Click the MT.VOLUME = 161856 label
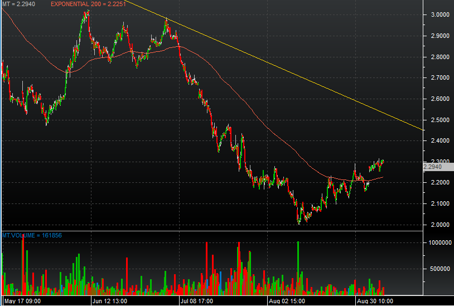The height and width of the screenshot is (306, 454). point(31,235)
